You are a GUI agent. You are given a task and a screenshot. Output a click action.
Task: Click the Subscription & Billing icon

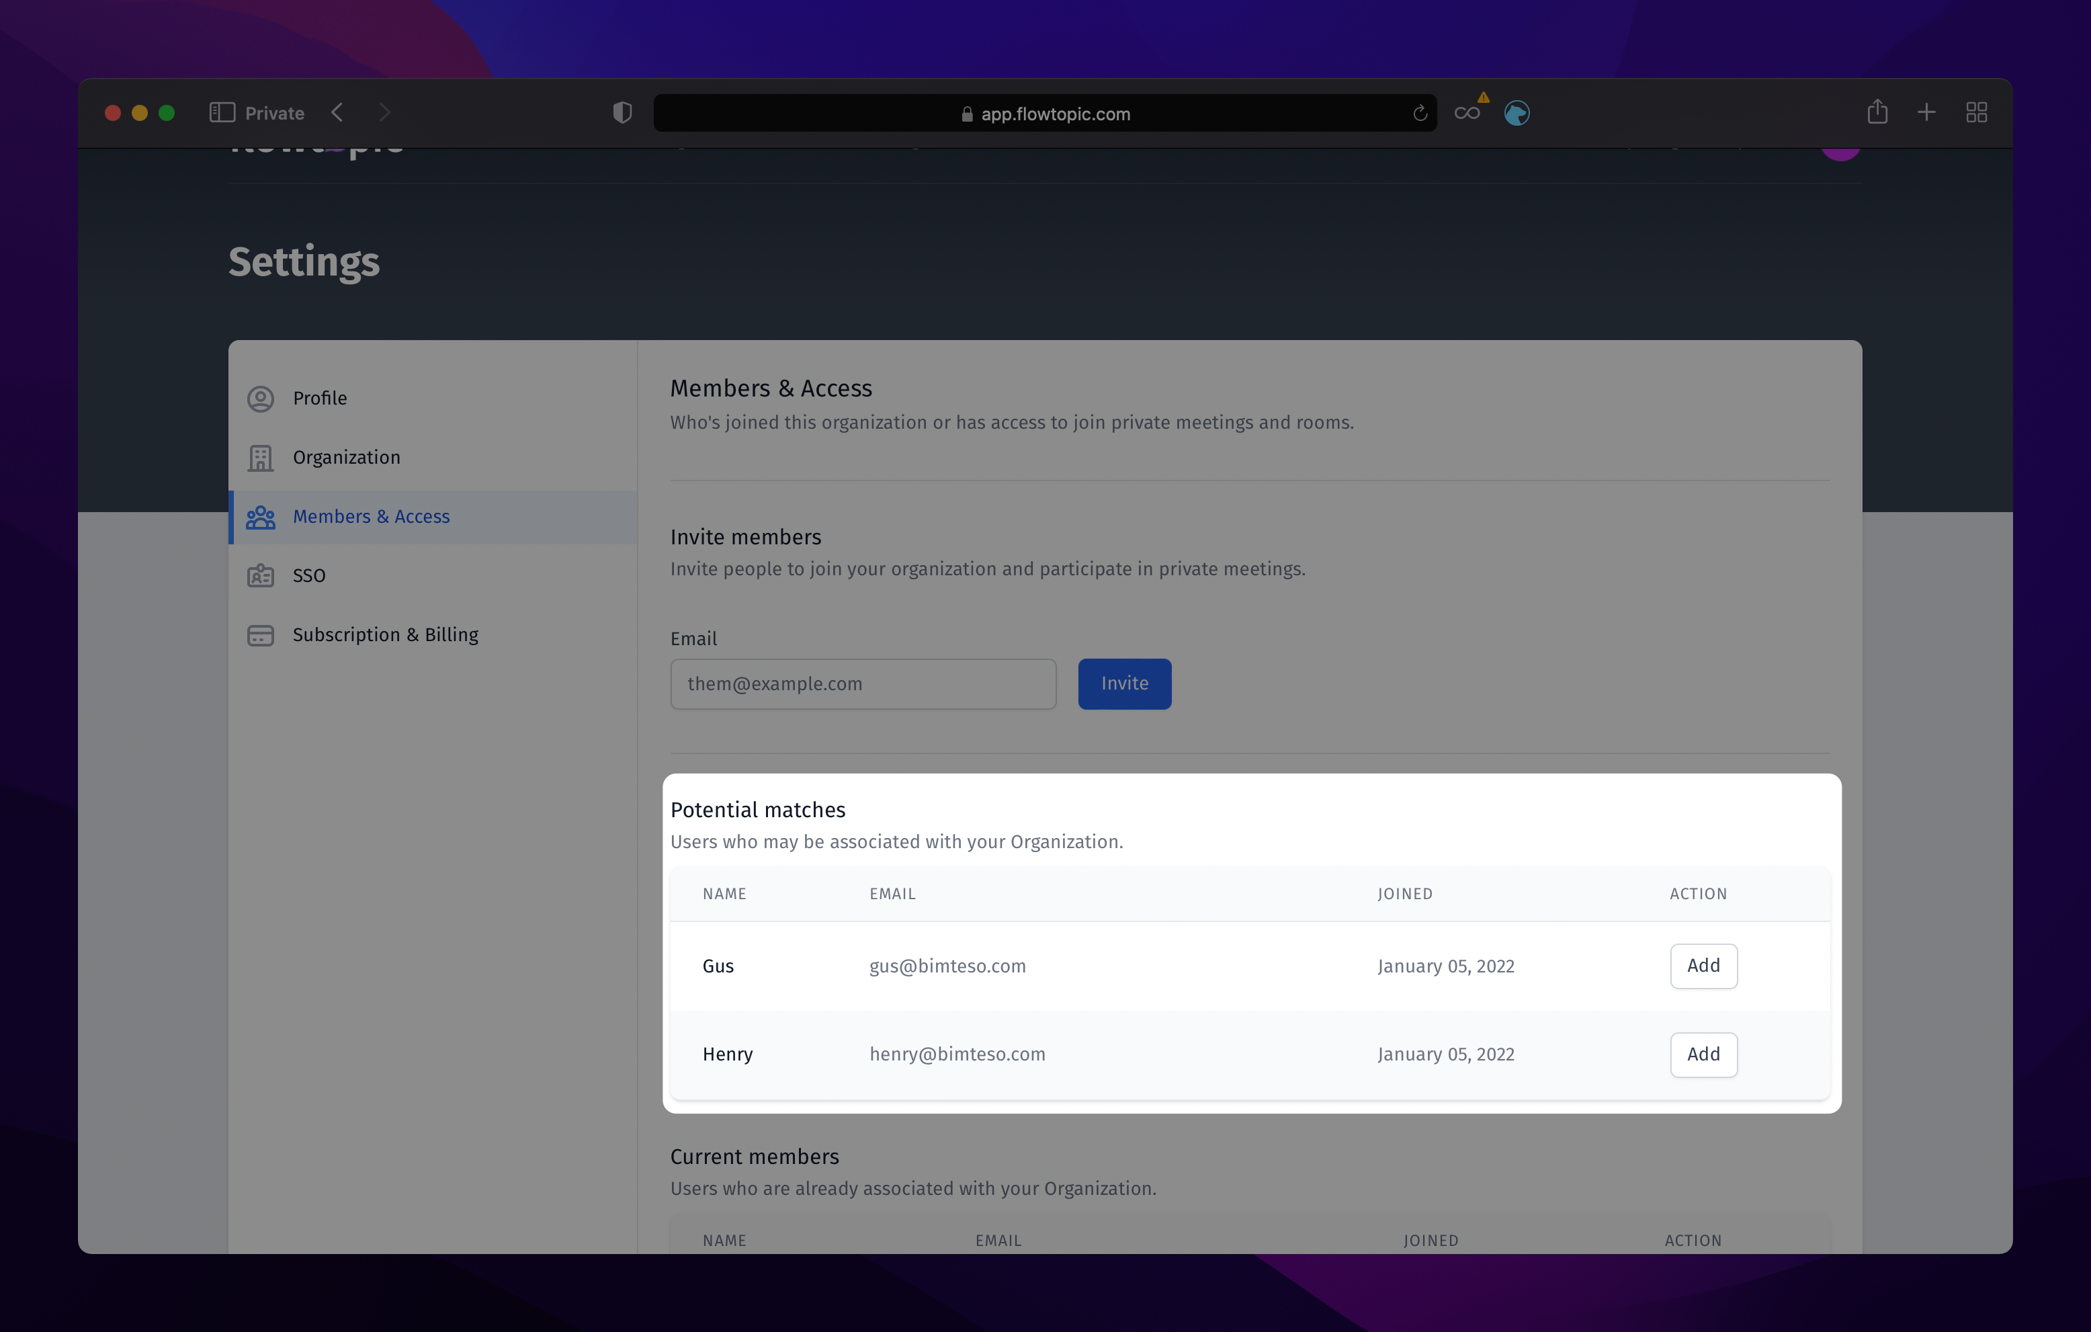click(x=261, y=634)
